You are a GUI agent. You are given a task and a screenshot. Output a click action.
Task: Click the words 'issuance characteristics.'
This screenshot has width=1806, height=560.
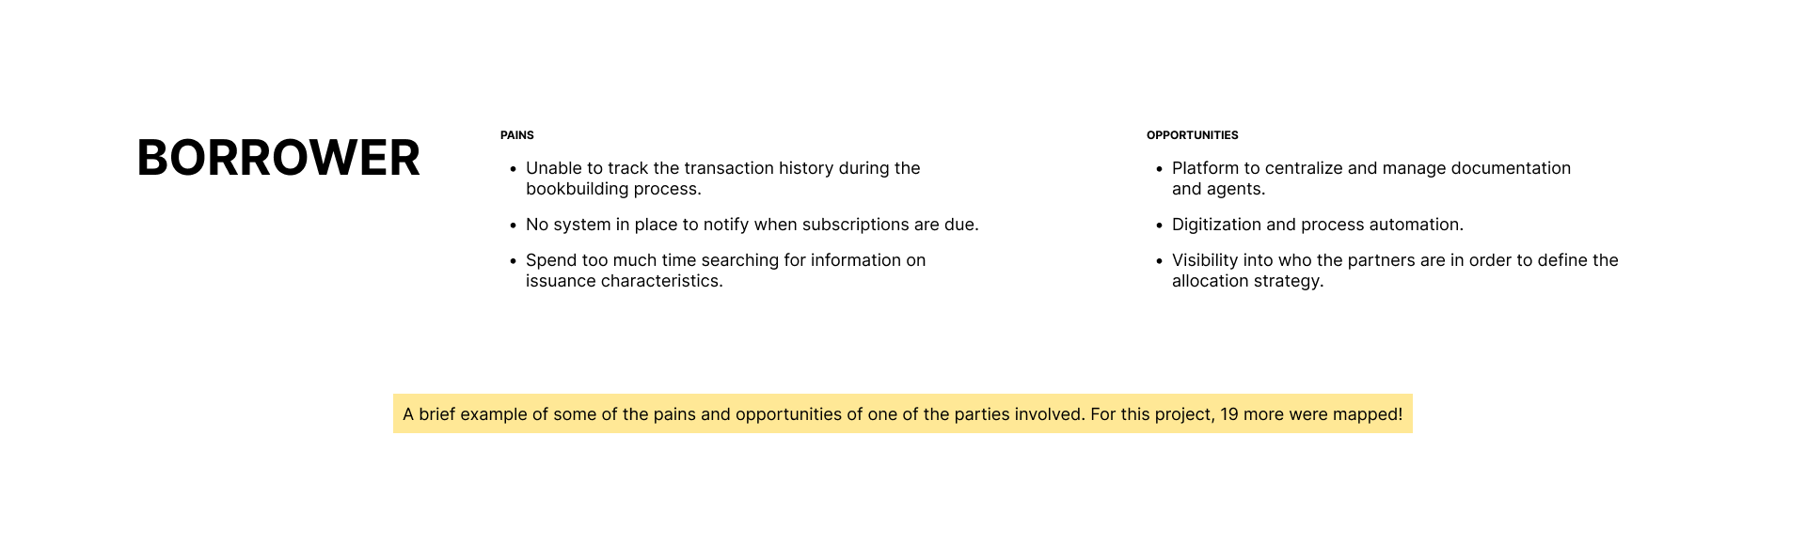click(x=624, y=281)
